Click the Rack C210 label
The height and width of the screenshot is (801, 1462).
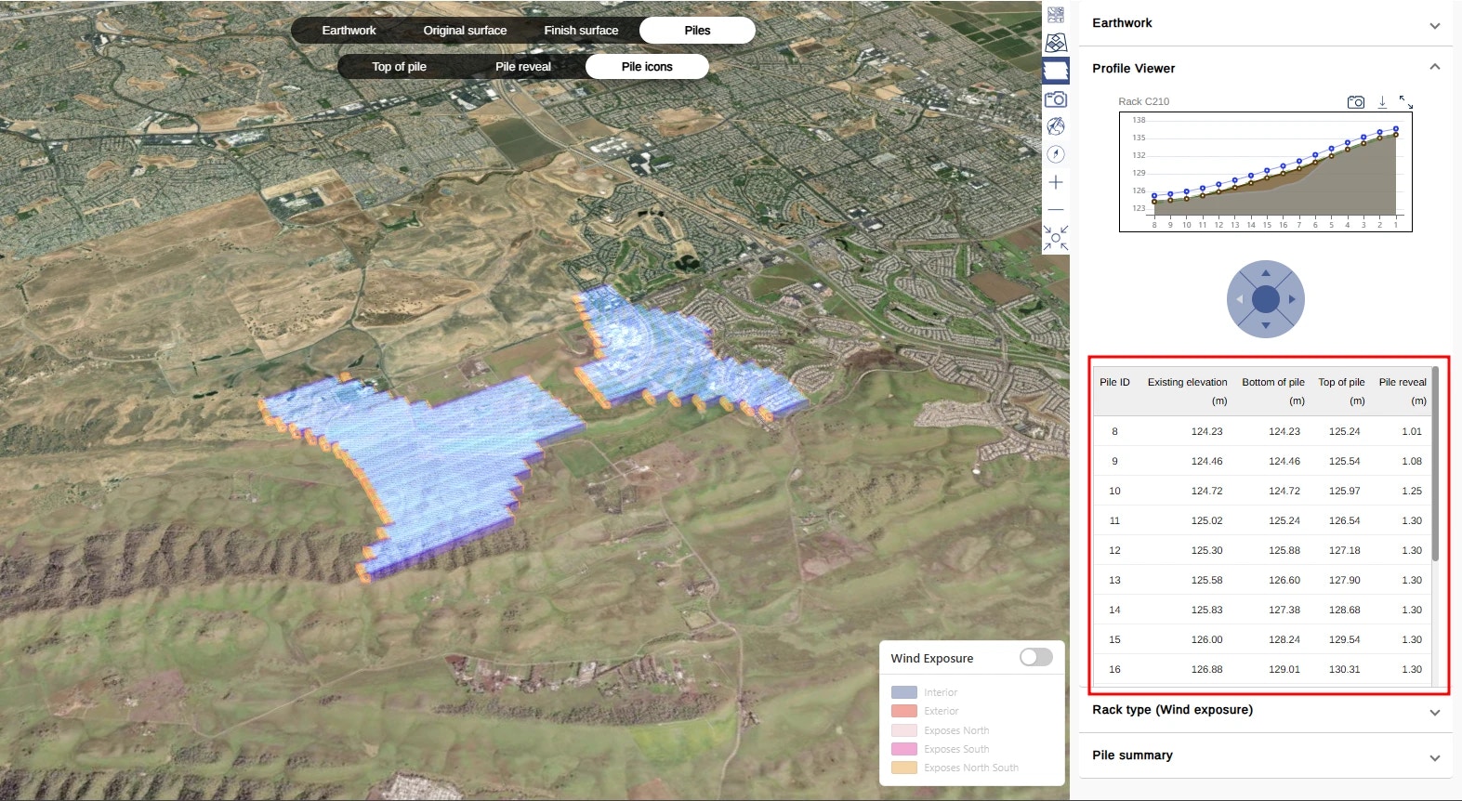(x=1143, y=101)
